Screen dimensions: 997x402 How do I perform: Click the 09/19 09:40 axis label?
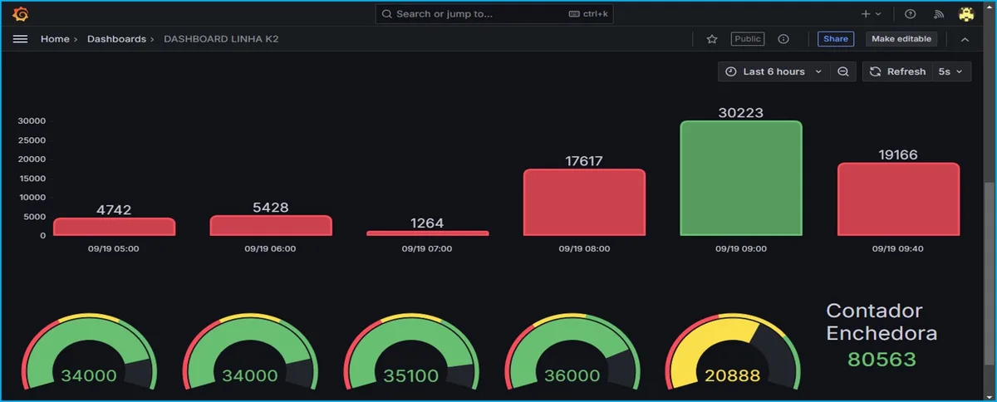[899, 248]
